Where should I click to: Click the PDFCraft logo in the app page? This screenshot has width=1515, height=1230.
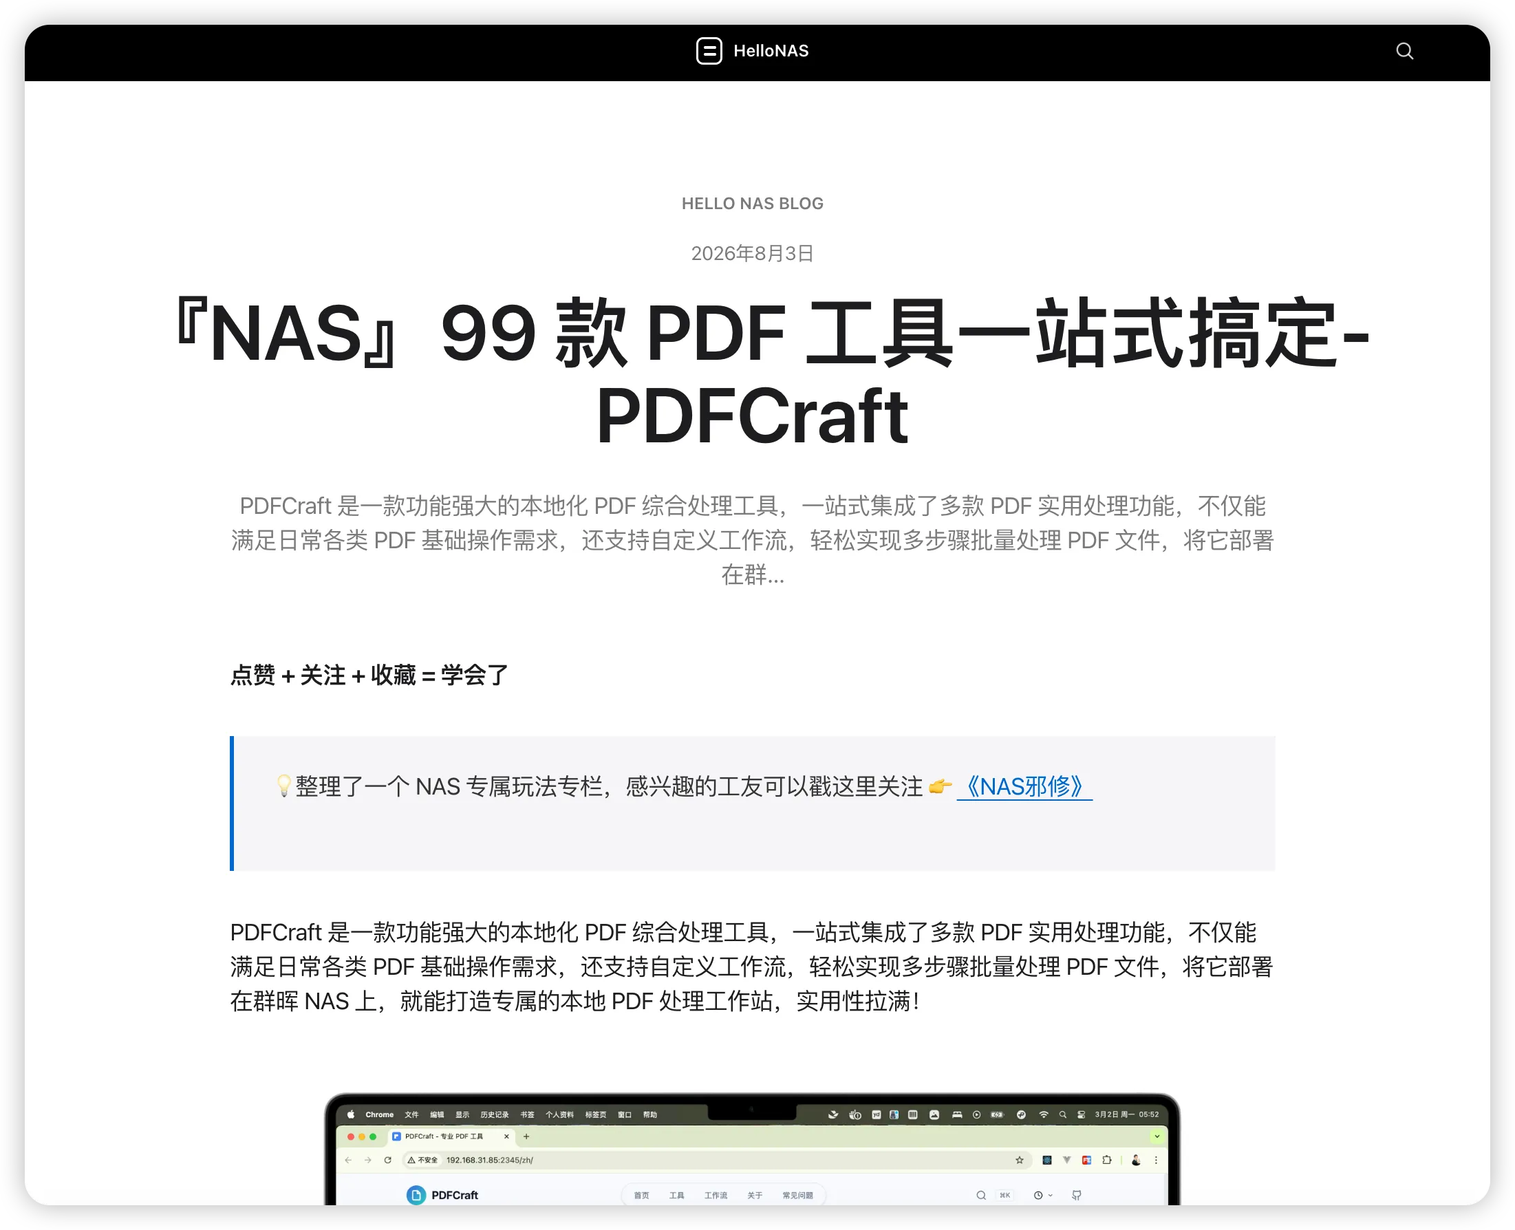442,1195
